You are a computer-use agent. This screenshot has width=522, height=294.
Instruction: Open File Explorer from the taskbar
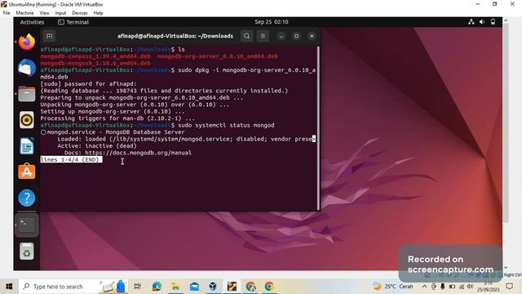tap(175, 287)
